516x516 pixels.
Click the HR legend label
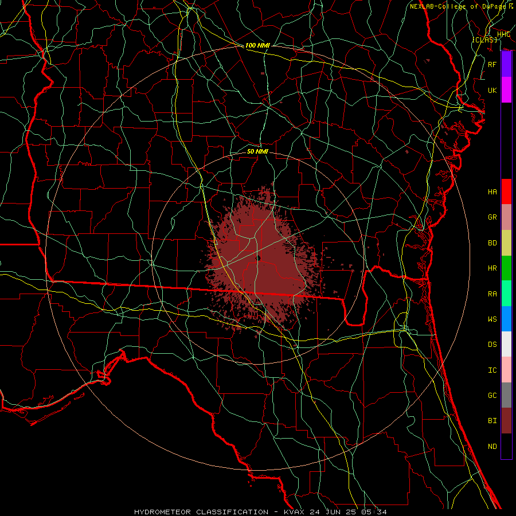point(492,268)
